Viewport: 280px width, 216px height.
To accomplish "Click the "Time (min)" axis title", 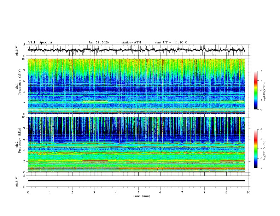I will pyautogui.click(x=141, y=196).
